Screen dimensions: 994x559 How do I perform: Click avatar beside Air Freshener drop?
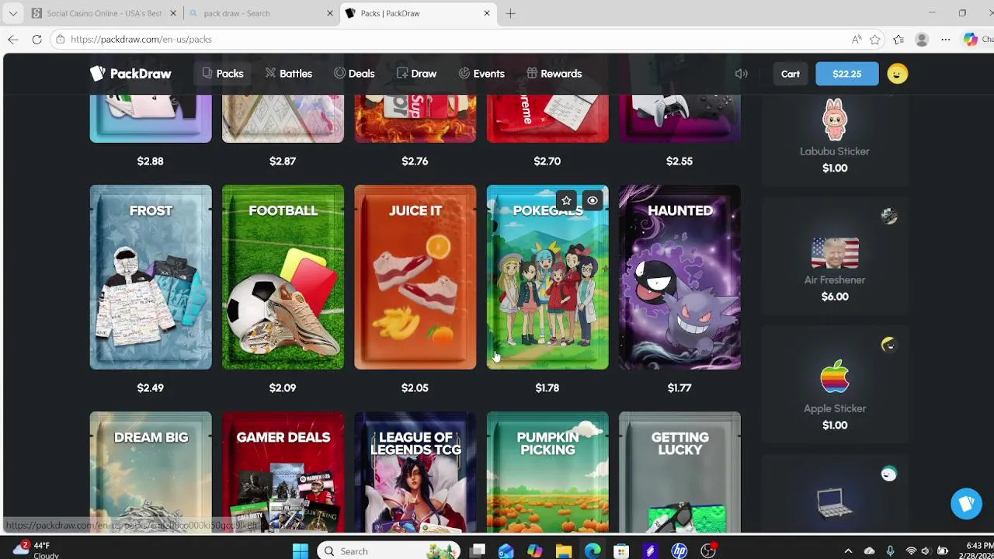pos(889,217)
